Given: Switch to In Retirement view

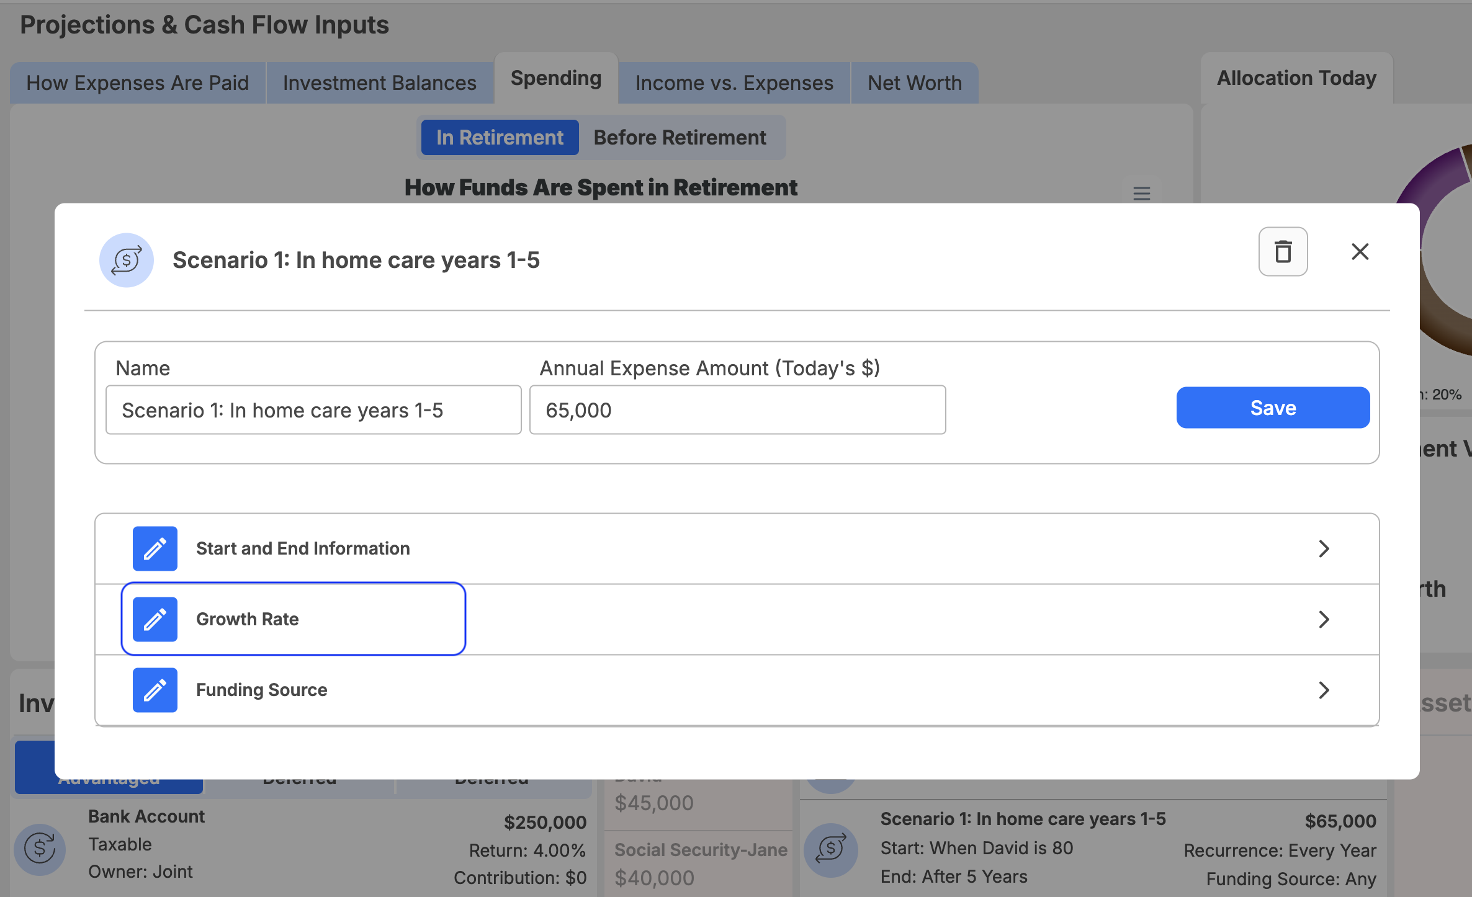Looking at the screenshot, I should pyautogui.click(x=500, y=138).
